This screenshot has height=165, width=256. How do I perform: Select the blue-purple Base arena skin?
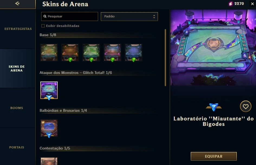point(134,52)
